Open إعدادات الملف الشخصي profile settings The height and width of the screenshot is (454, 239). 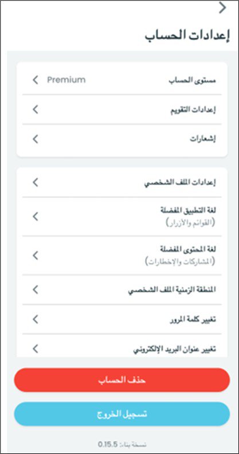[x=122, y=182]
